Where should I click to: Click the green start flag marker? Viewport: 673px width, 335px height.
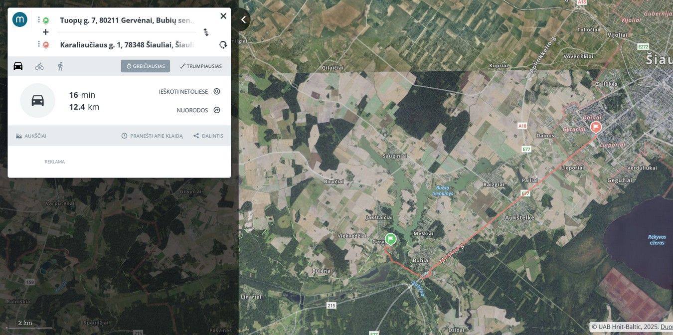391,239
